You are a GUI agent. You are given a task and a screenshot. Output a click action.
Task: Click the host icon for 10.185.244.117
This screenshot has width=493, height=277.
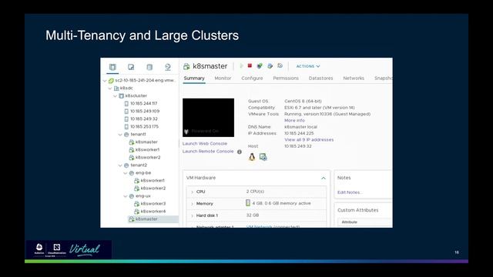126,103
